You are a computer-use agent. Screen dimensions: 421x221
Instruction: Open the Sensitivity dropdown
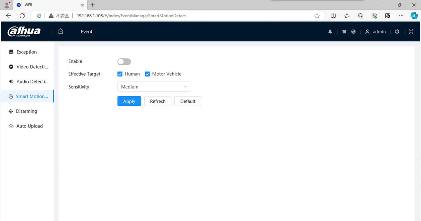click(154, 86)
